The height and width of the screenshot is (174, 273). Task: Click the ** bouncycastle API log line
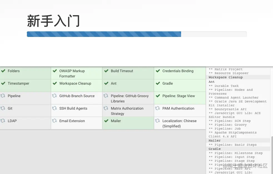pos(227,109)
